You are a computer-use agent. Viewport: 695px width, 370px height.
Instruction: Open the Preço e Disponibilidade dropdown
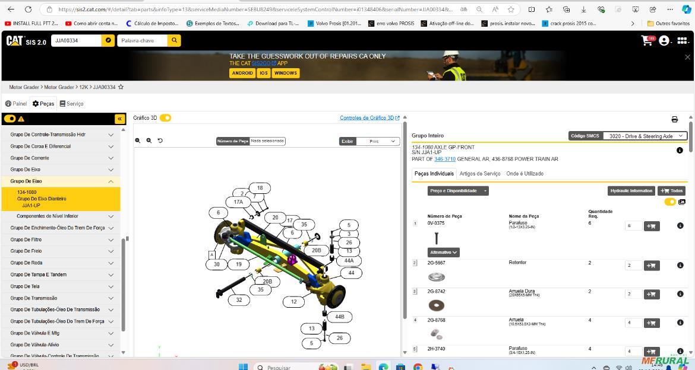[x=459, y=191]
